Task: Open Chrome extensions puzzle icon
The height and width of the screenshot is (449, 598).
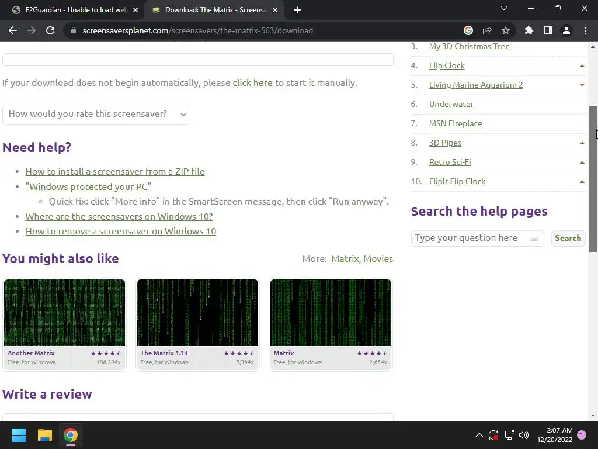Action: (529, 30)
